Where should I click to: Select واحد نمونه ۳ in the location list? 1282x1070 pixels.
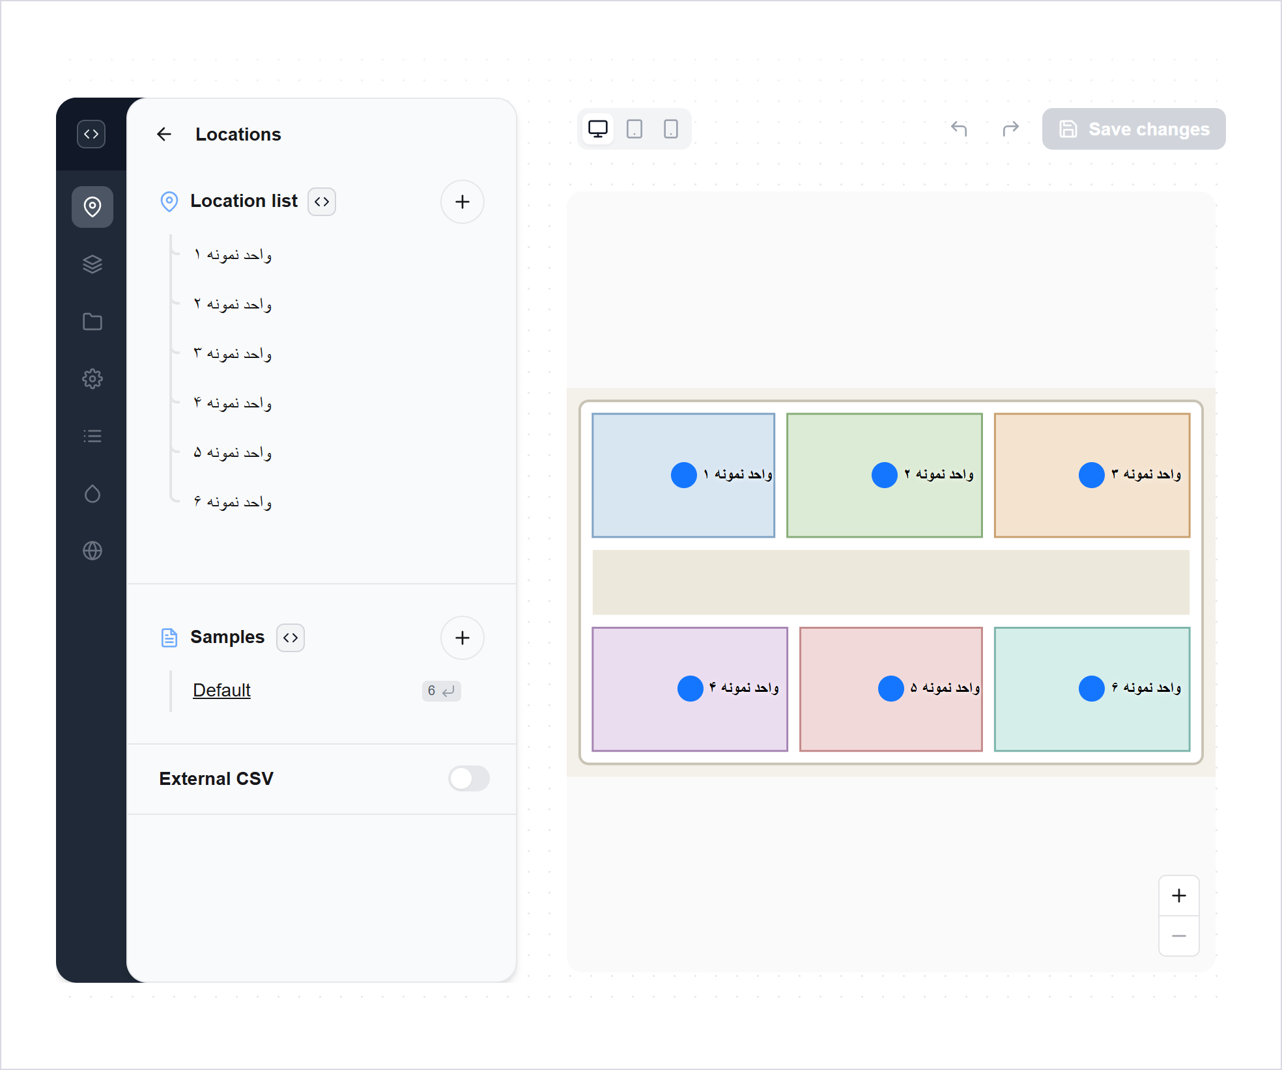pyautogui.click(x=233, y=353)
